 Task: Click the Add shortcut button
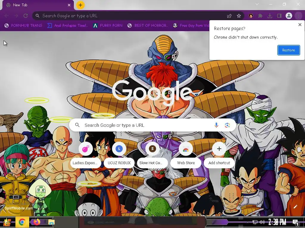[x=219, y=155]
